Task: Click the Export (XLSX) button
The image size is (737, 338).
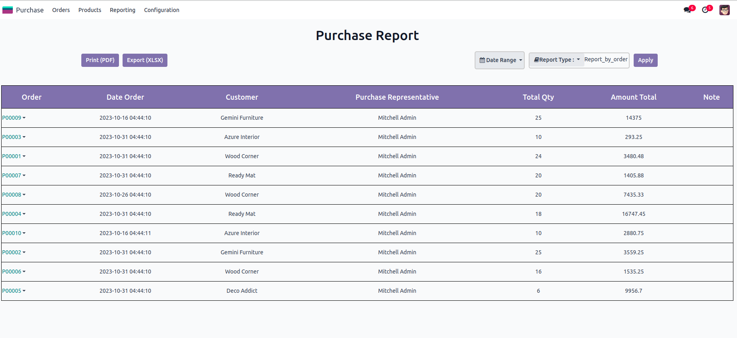Action: 145,60
